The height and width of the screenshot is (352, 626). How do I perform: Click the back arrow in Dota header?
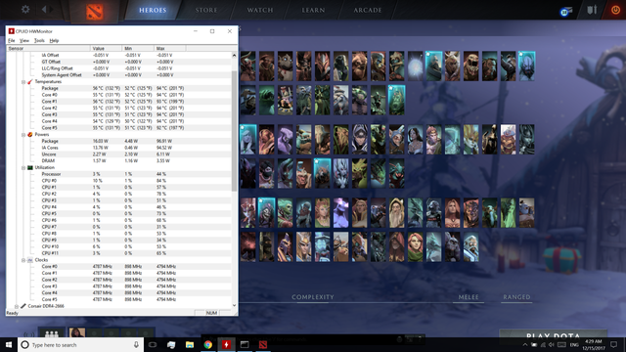coord(44,9)
